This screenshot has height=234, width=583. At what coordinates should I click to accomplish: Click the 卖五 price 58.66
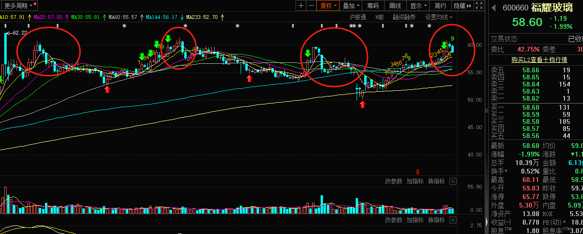click(531, 70)
